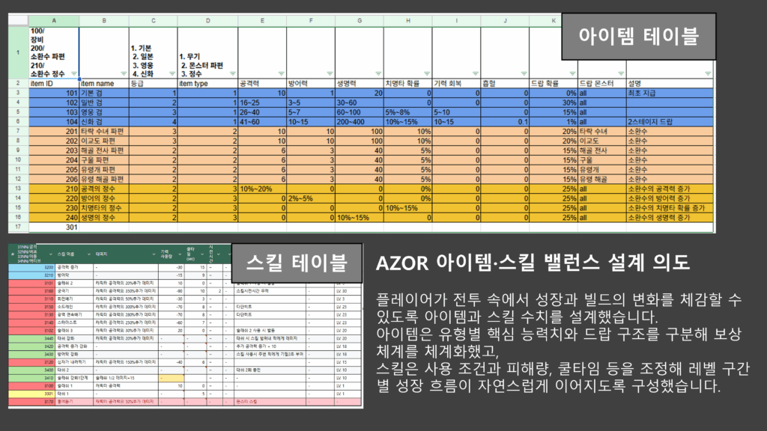The height and width of the screenshot is (431, 767).
Task: Click the filter icon above the 방어력 header
Action: 329,73
